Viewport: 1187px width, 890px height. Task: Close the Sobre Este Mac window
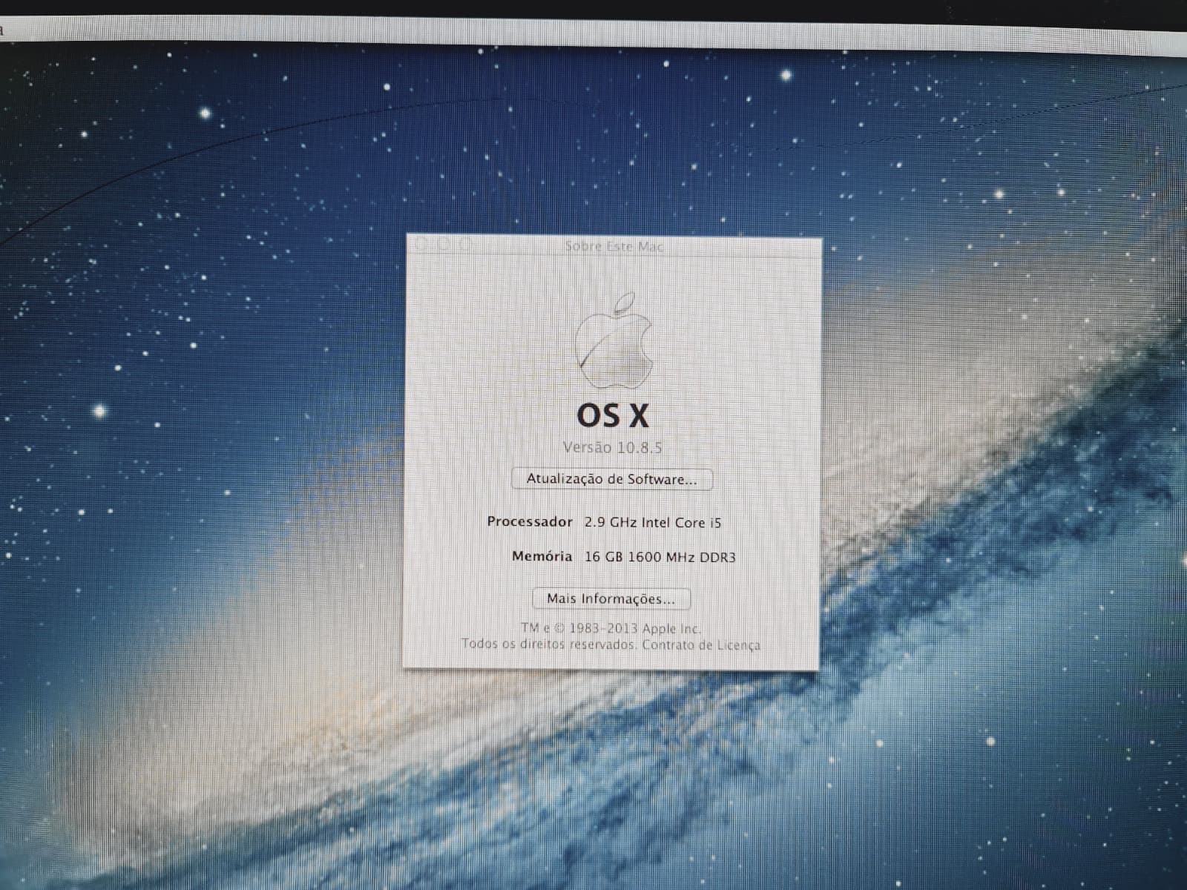(423, 244)
